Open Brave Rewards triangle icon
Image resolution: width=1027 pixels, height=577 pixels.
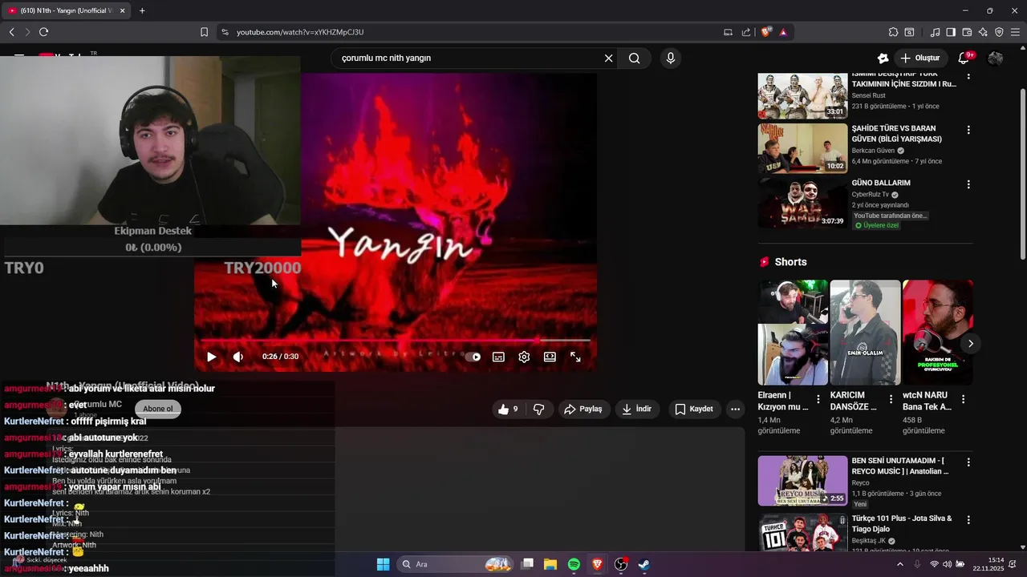(x=783, y=32)
